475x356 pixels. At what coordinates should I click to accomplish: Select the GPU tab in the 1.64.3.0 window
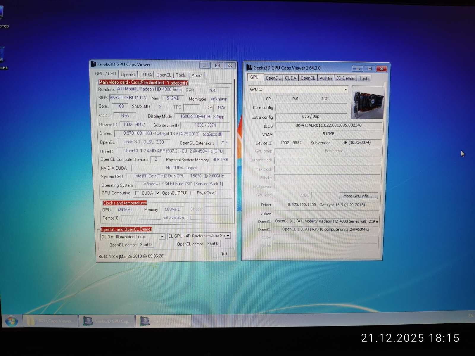click(x=254, y=77)
